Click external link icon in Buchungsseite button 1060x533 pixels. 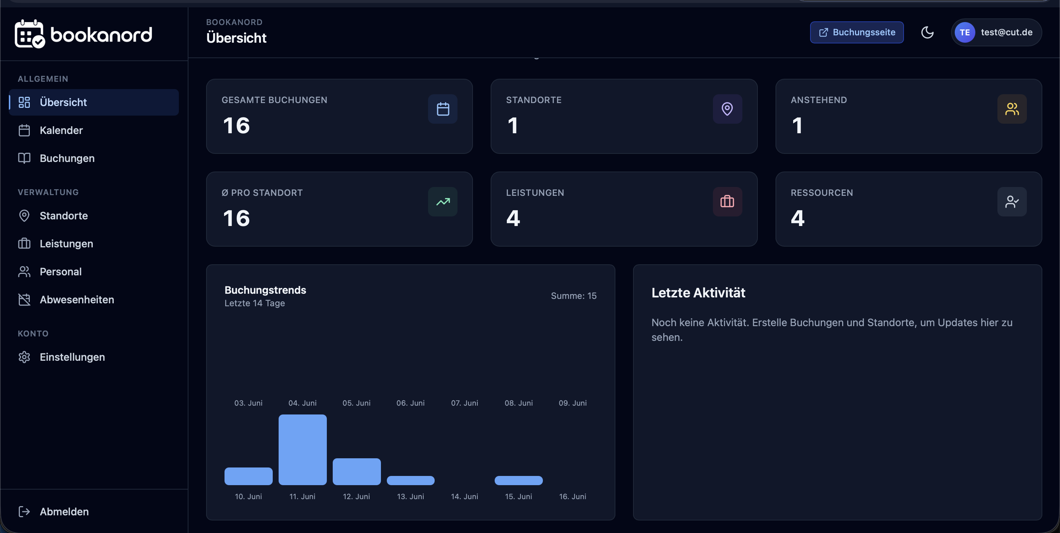823,32
